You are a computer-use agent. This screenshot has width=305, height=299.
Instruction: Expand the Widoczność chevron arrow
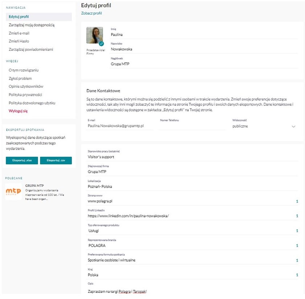pos(293,126)
